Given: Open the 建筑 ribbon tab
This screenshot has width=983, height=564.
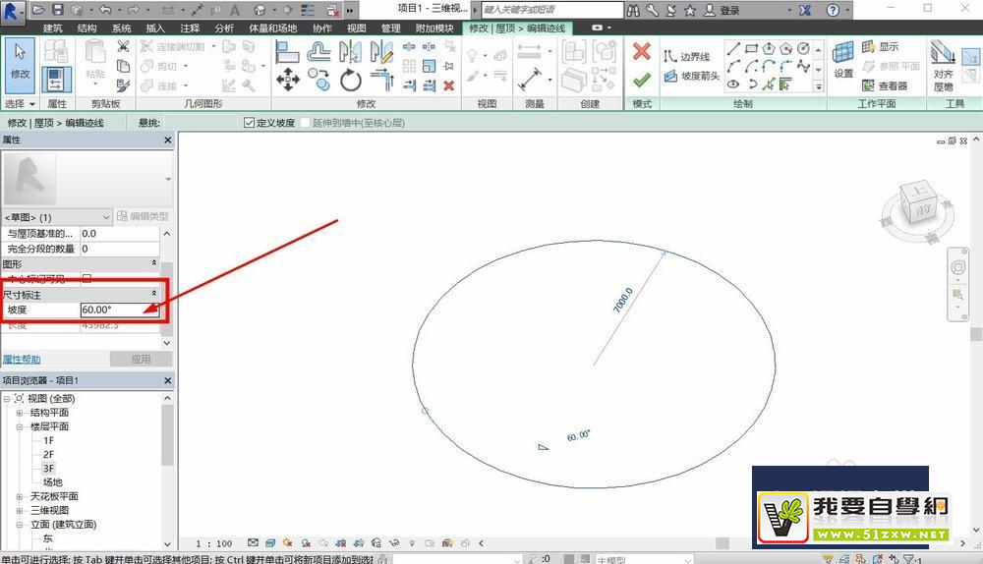Looking at the screenshot, I should click(53, 28).
